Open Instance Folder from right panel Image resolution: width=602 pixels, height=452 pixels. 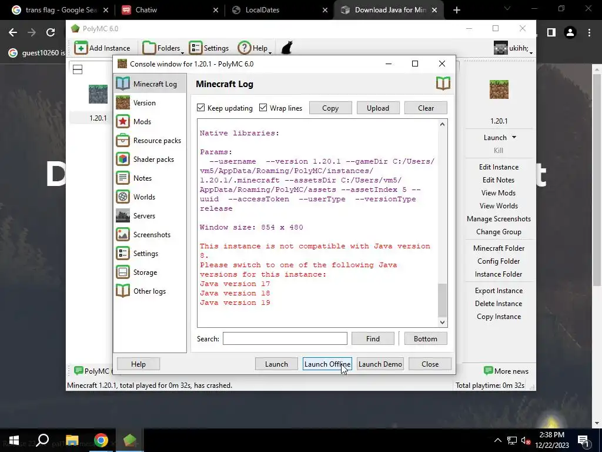(499, 274)
